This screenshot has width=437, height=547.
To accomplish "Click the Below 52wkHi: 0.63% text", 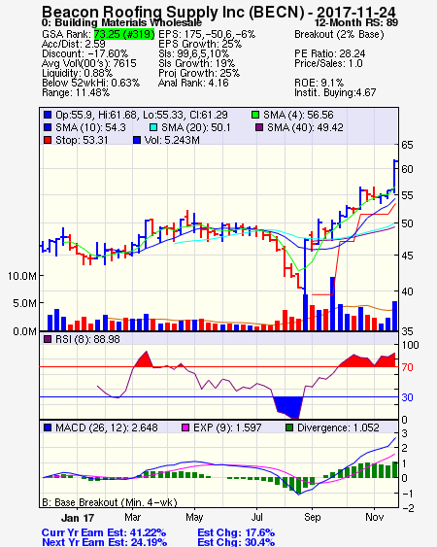I will point(90,83).
